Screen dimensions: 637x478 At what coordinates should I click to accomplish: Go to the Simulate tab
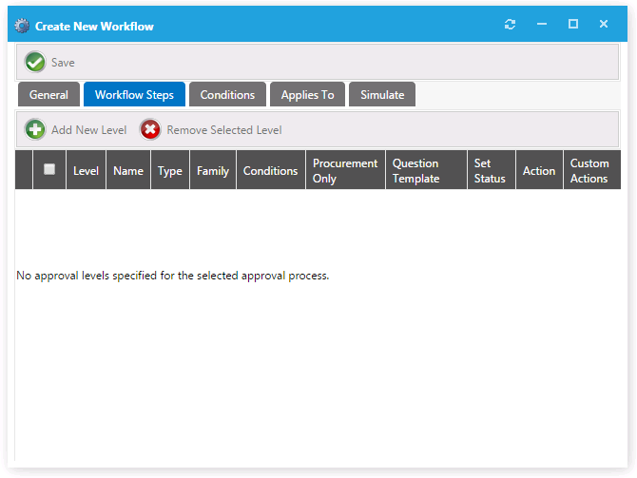tap(382, 95)
